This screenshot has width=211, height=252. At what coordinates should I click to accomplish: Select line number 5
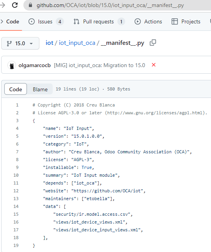[x=17, y=136]
